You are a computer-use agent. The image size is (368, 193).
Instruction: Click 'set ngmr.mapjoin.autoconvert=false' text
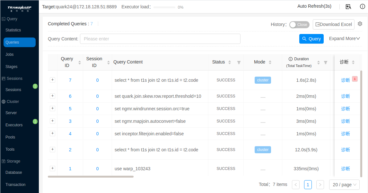tap(150, 121)
